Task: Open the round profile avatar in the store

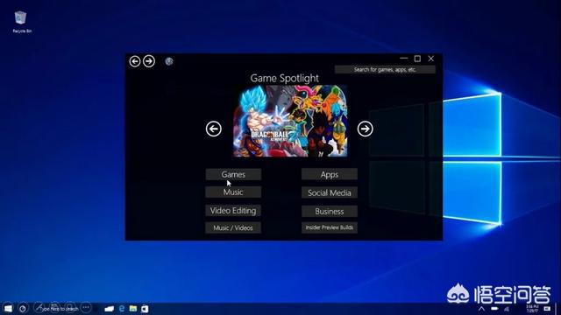Action: tap(169, 61)
